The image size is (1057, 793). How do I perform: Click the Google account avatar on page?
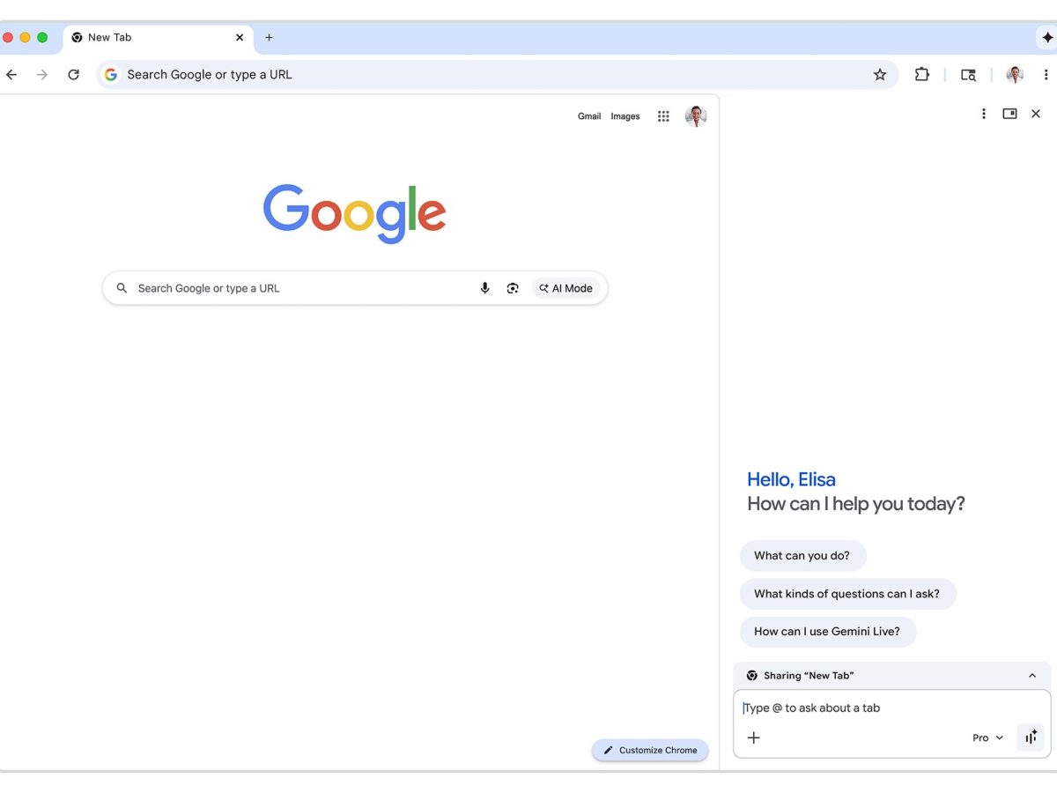(696, 116)
